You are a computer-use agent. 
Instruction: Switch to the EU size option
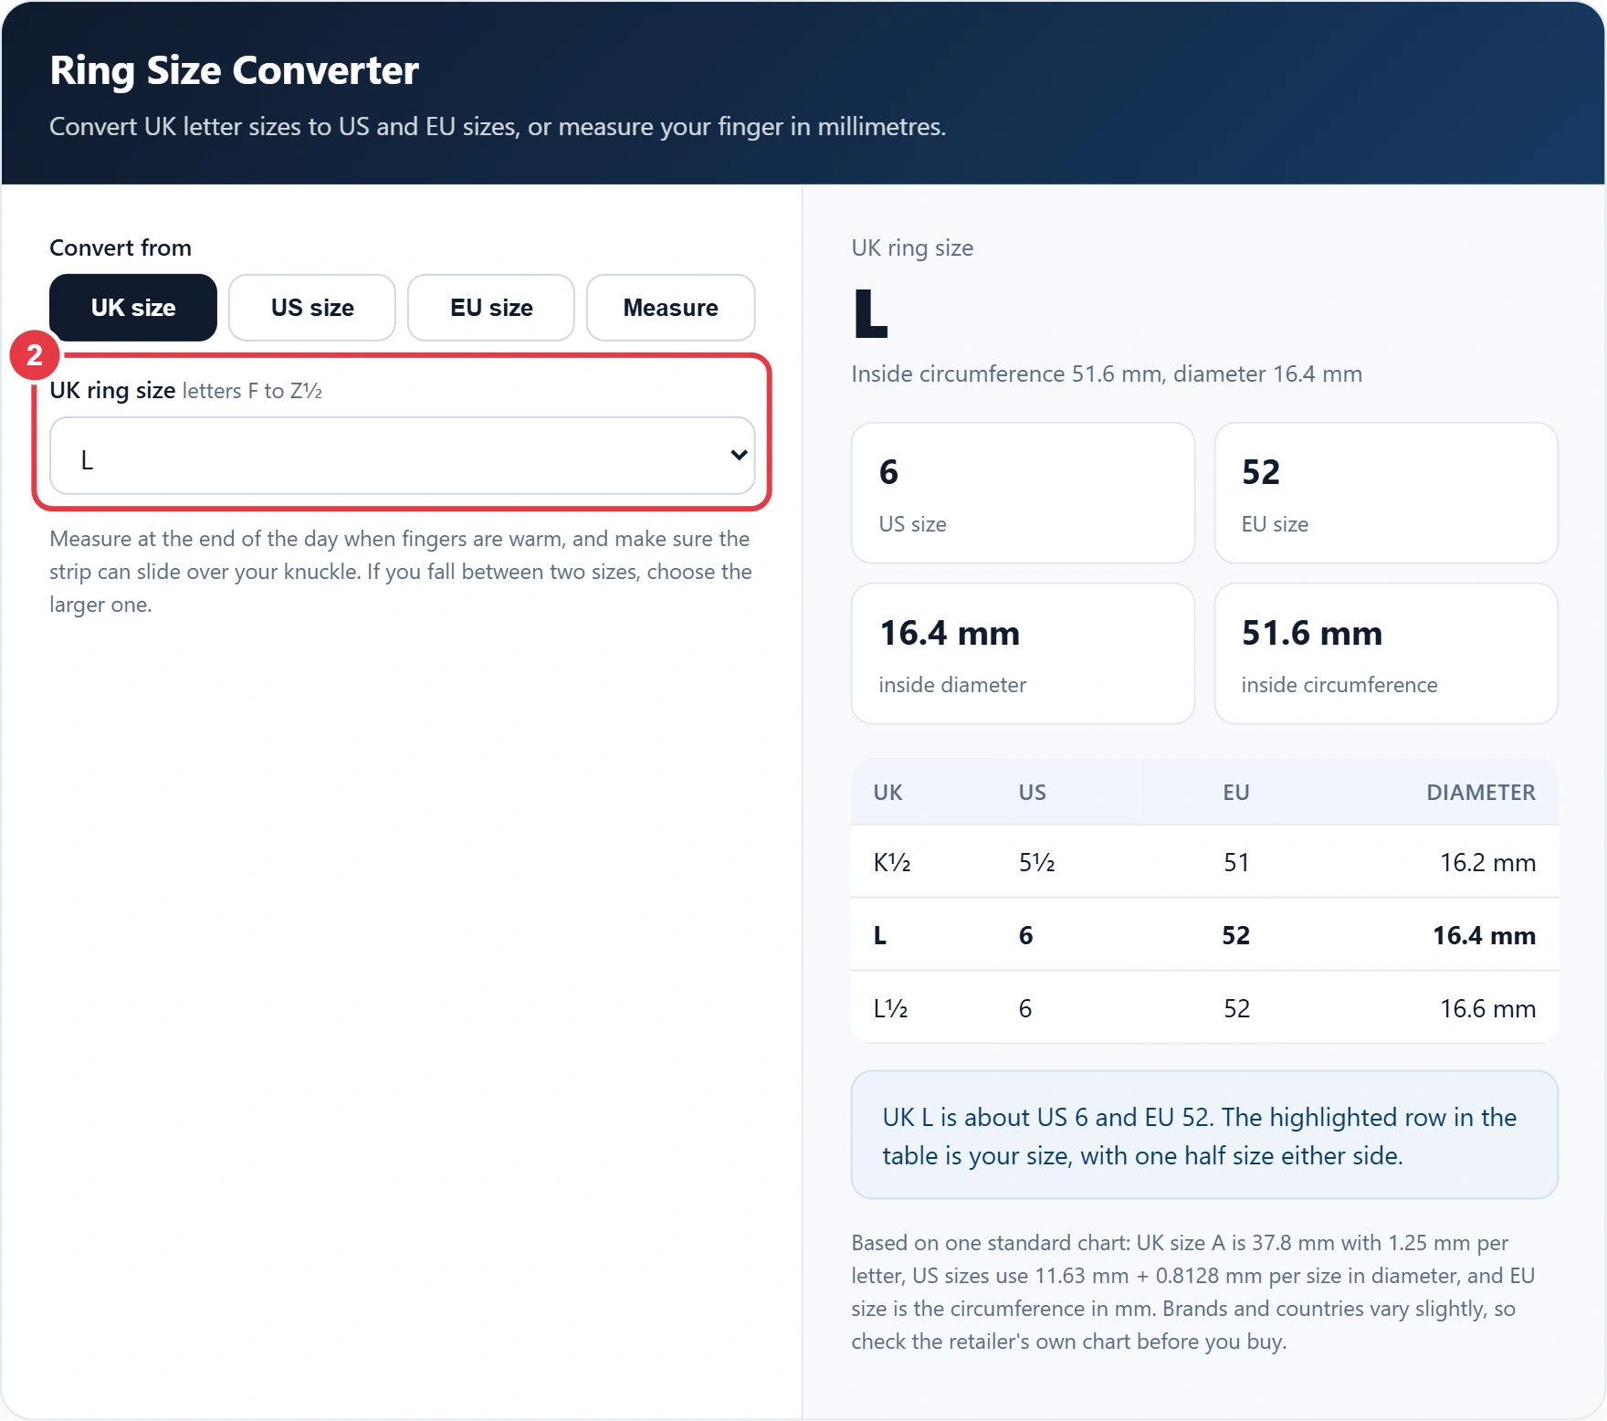pyautogui.click(x=491, y=308)
